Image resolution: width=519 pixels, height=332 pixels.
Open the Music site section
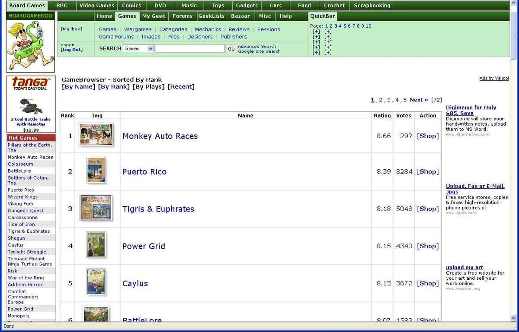(x=189, y=6)
